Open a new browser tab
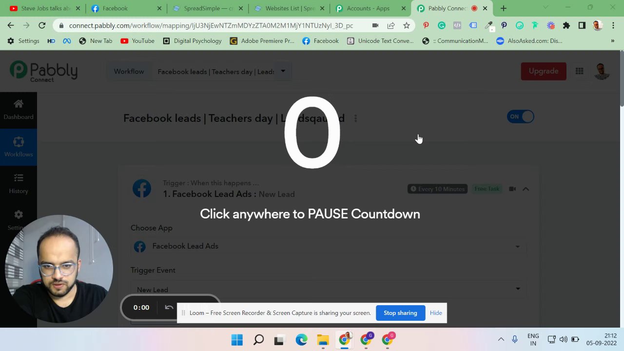This screenshot has height=351, width=624. [x=504, y=8]
